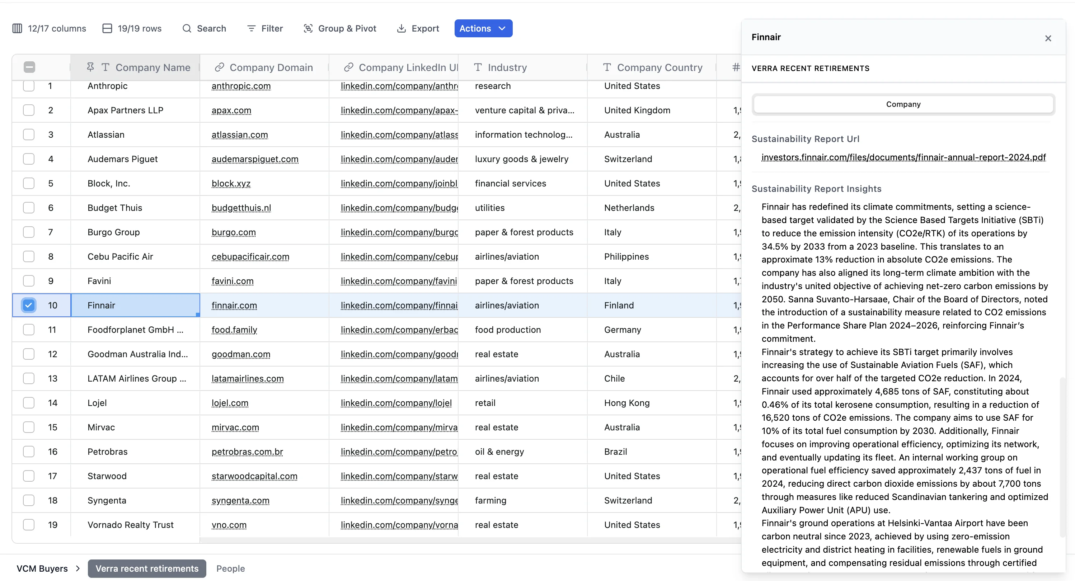Toggle the select-all header checkbox
The height and width of the screenshot is (581, 1075).
click(29, 67)
